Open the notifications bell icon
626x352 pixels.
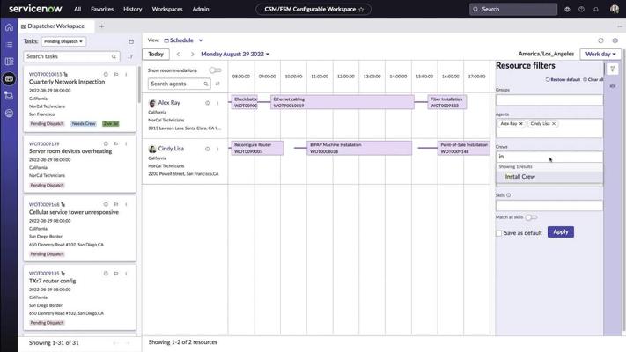pos(596,9)
